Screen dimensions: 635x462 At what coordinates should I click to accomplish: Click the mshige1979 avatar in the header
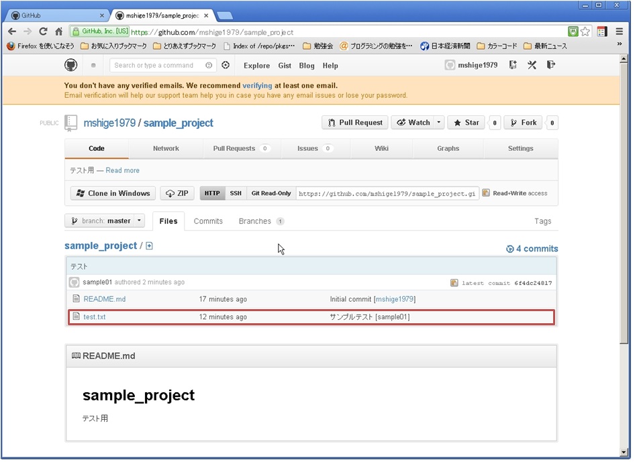450,65
